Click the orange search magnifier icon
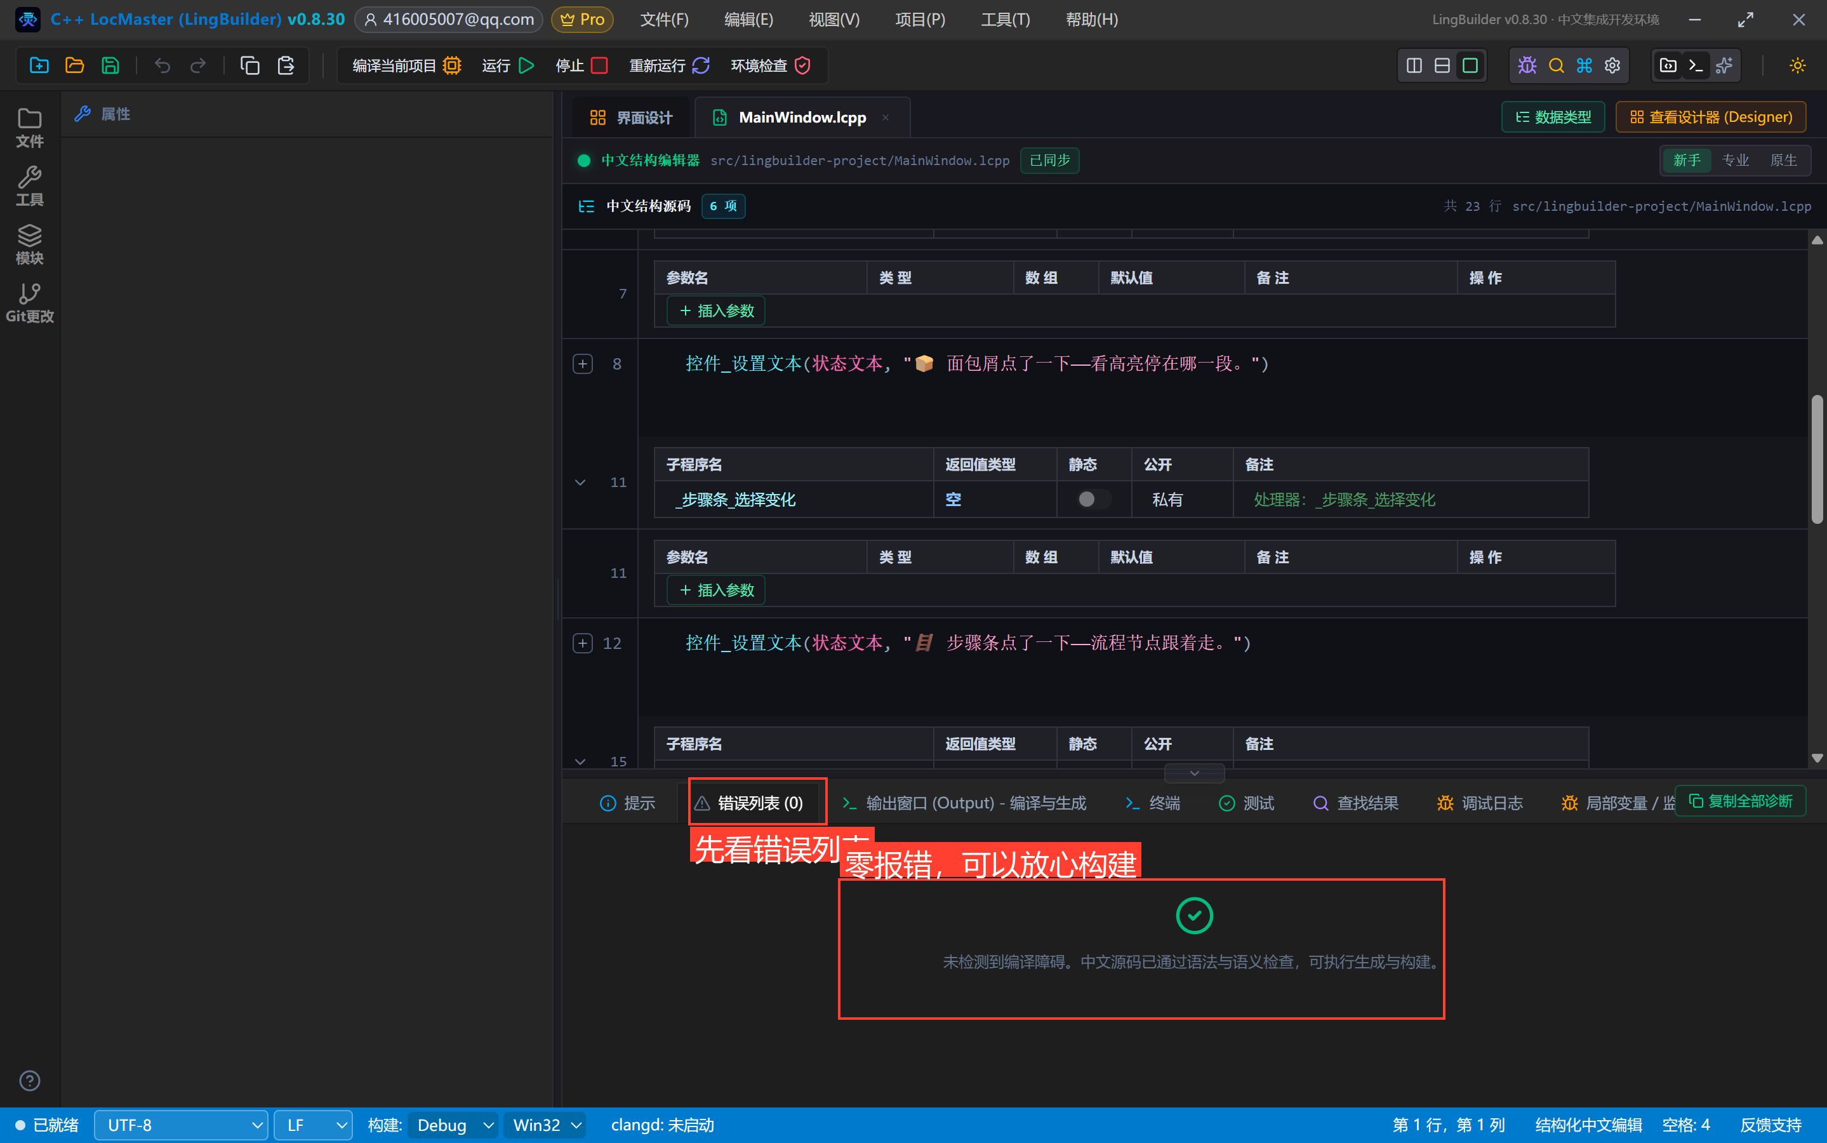 pyautogui.click(x=1556, y=66)
